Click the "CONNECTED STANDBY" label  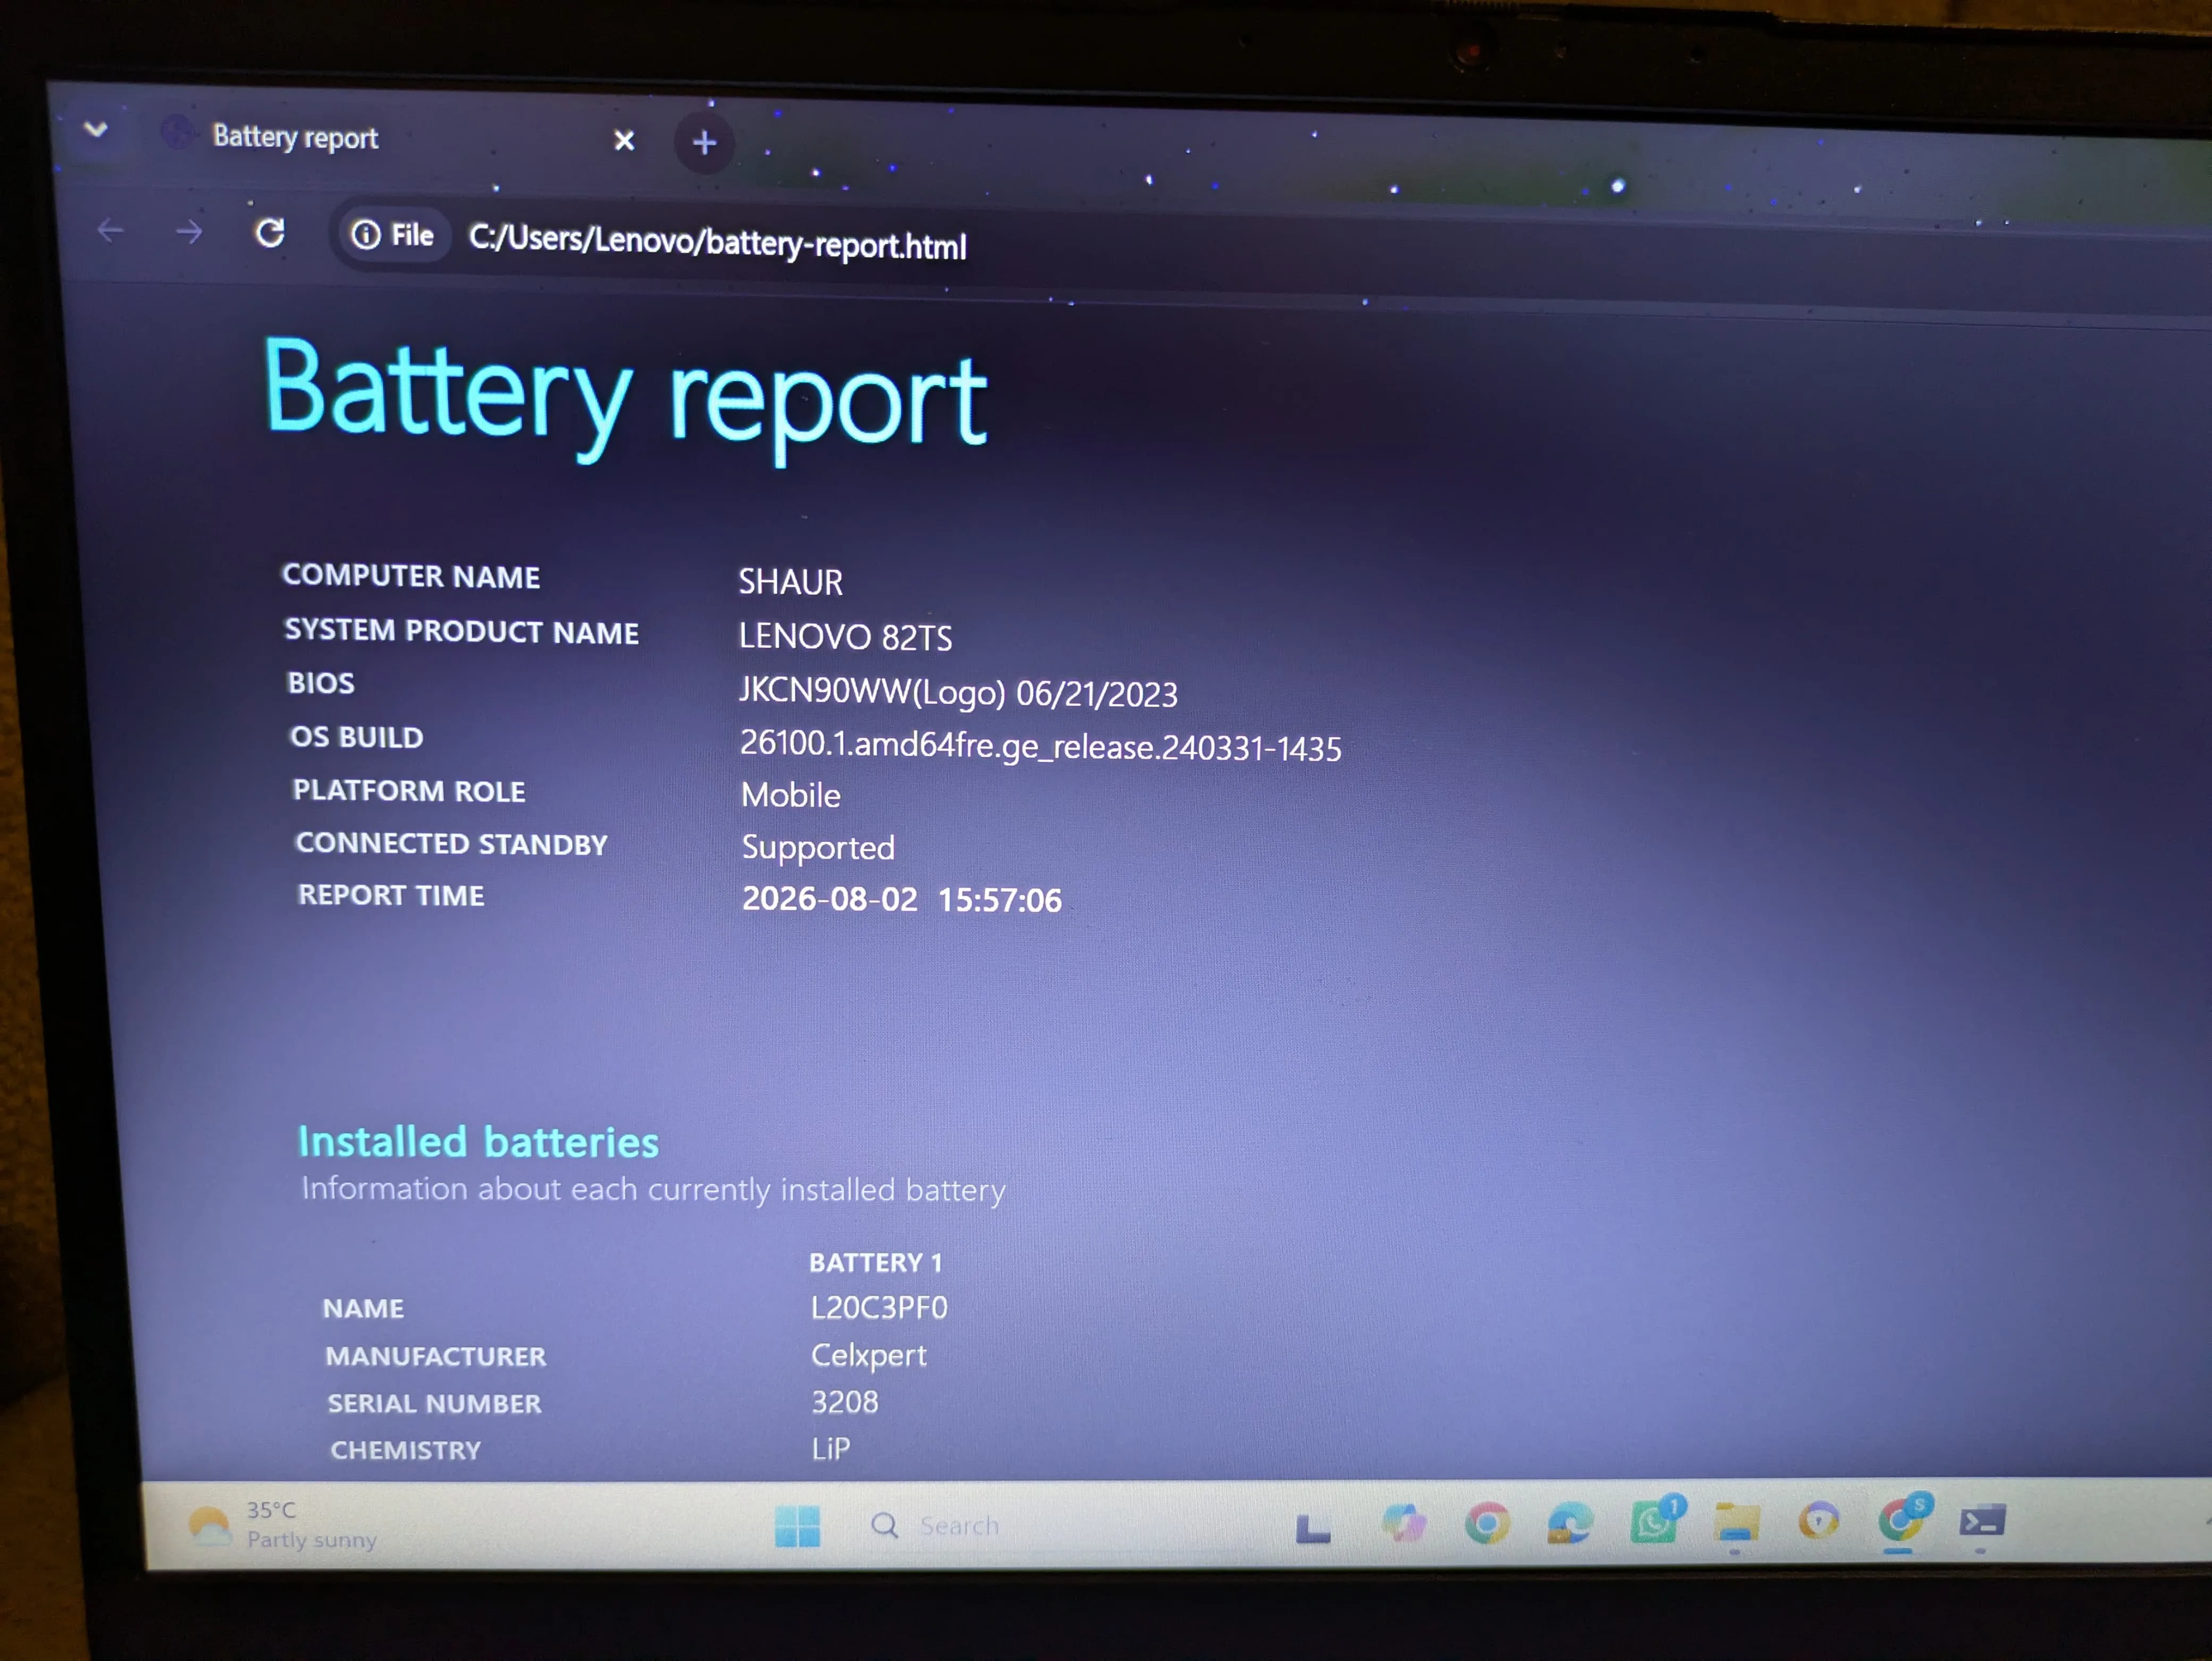tap(451, 843)
